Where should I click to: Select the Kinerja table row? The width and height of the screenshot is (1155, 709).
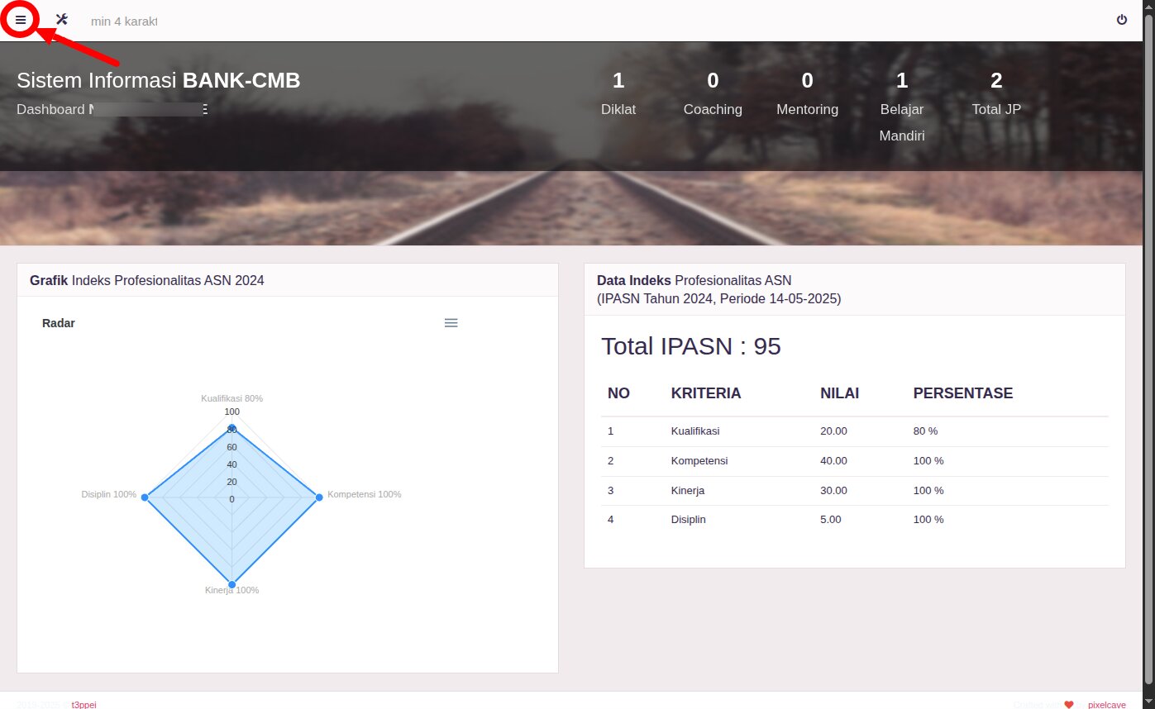(x=855, y=491)
